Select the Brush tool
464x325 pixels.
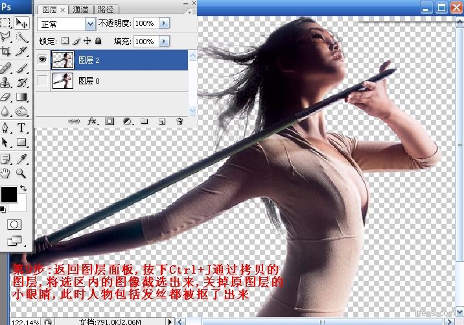(x=21, y=68)
